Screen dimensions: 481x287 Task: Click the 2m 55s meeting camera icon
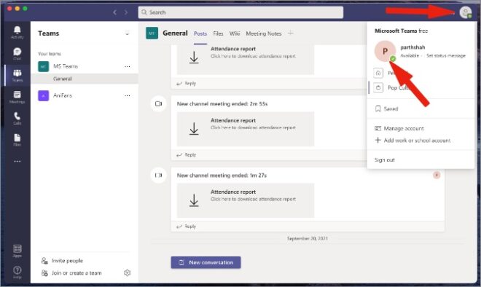pos(158,103)
